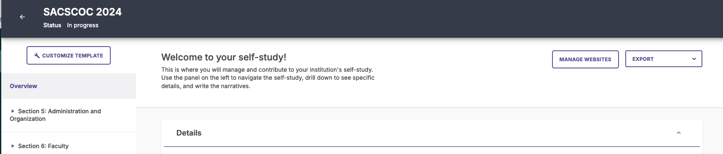Click the back arrow beside SACSCOC 2024
Image resolution: width=723 pixels, height=154 pixels.
tap(22, 17)
